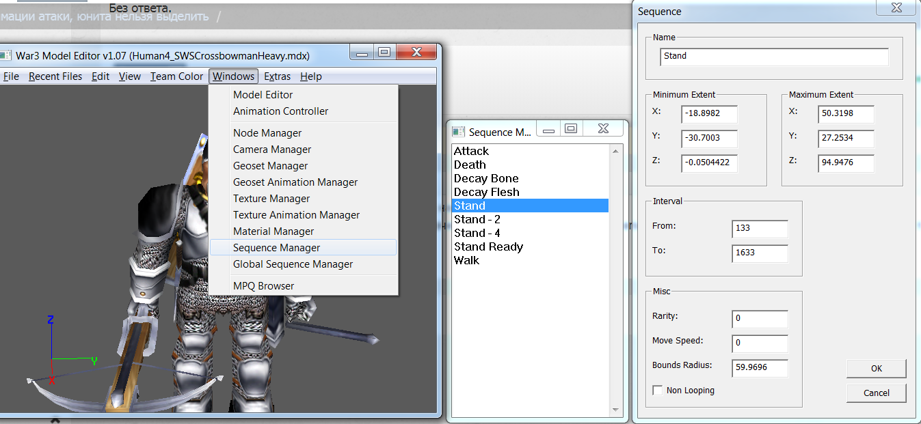Select the Death sequence
Image resolution: width=921 pixels, height=424 pixels.
pos(531,165)
